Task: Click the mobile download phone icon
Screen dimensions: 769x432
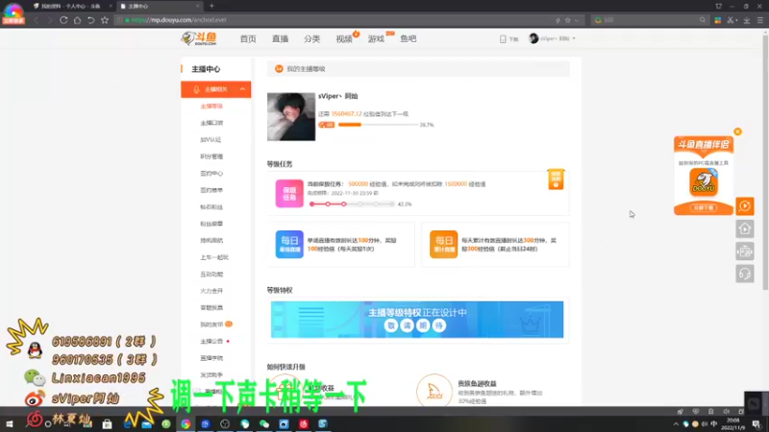Action: 503,38
